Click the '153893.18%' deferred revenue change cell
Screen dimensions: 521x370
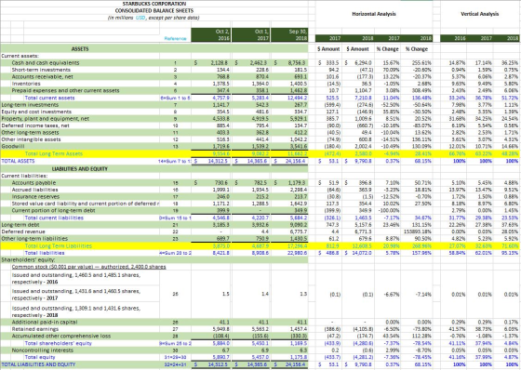click(x=419, y=231)
